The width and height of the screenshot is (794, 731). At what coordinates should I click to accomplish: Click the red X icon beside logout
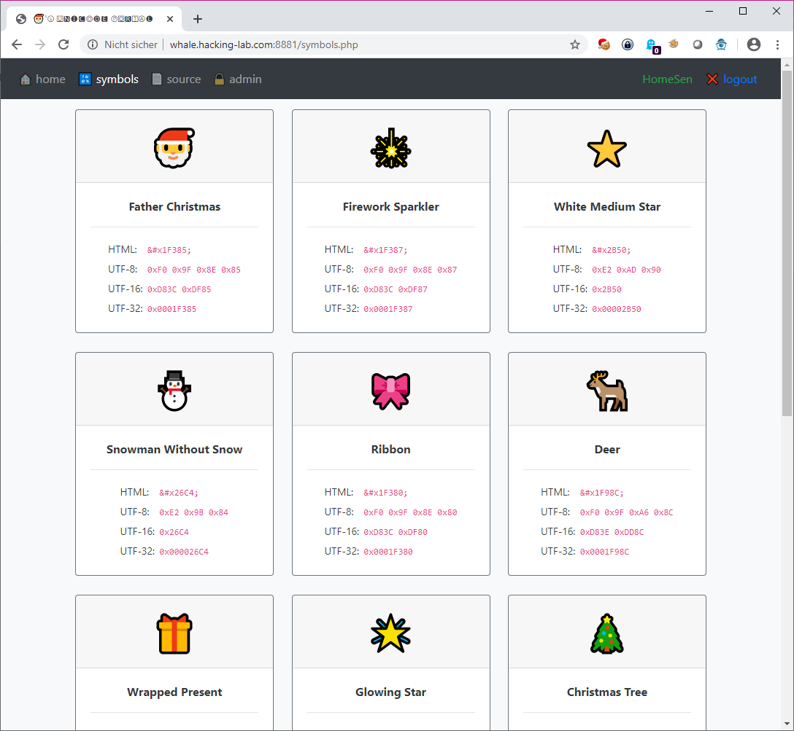click(712, 79)
